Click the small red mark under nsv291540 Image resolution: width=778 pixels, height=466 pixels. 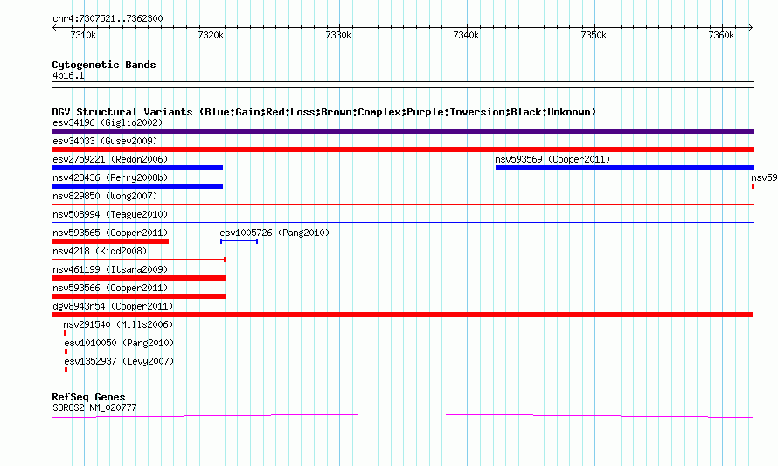65,333
